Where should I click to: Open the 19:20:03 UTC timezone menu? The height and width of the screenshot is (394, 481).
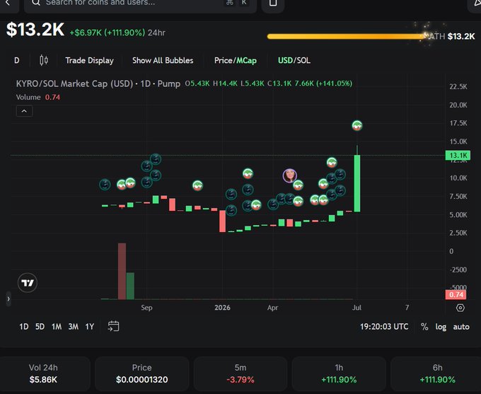[384, 327]
